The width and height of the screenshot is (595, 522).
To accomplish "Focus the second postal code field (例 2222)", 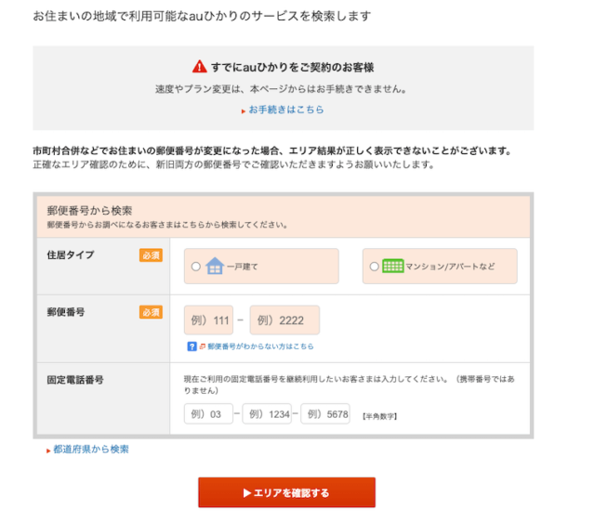I will pos(284,320).
